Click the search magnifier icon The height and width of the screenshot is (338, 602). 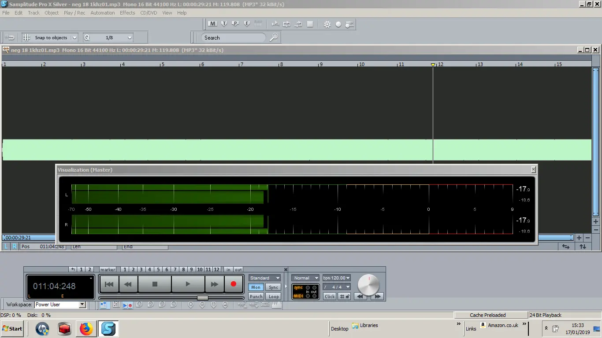tap(274, 38)
